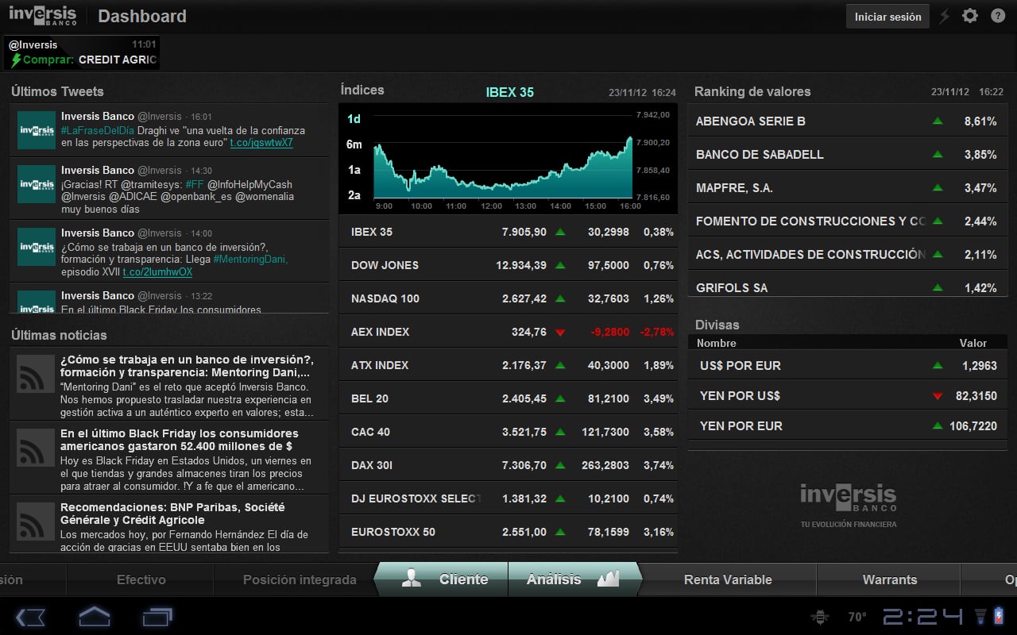
Task: Select the 1a chart range
Action: click(x=354, y=170)
